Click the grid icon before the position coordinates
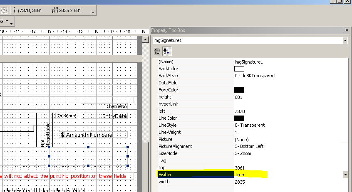The height and width of the screenshot is (192, 352). pyautogui.click(x=4, y=10)
